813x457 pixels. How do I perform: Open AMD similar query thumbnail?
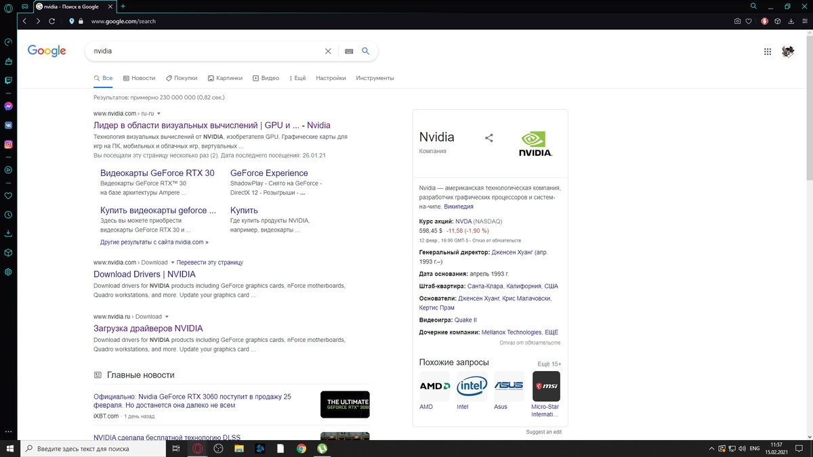click(x=434, y=386)
